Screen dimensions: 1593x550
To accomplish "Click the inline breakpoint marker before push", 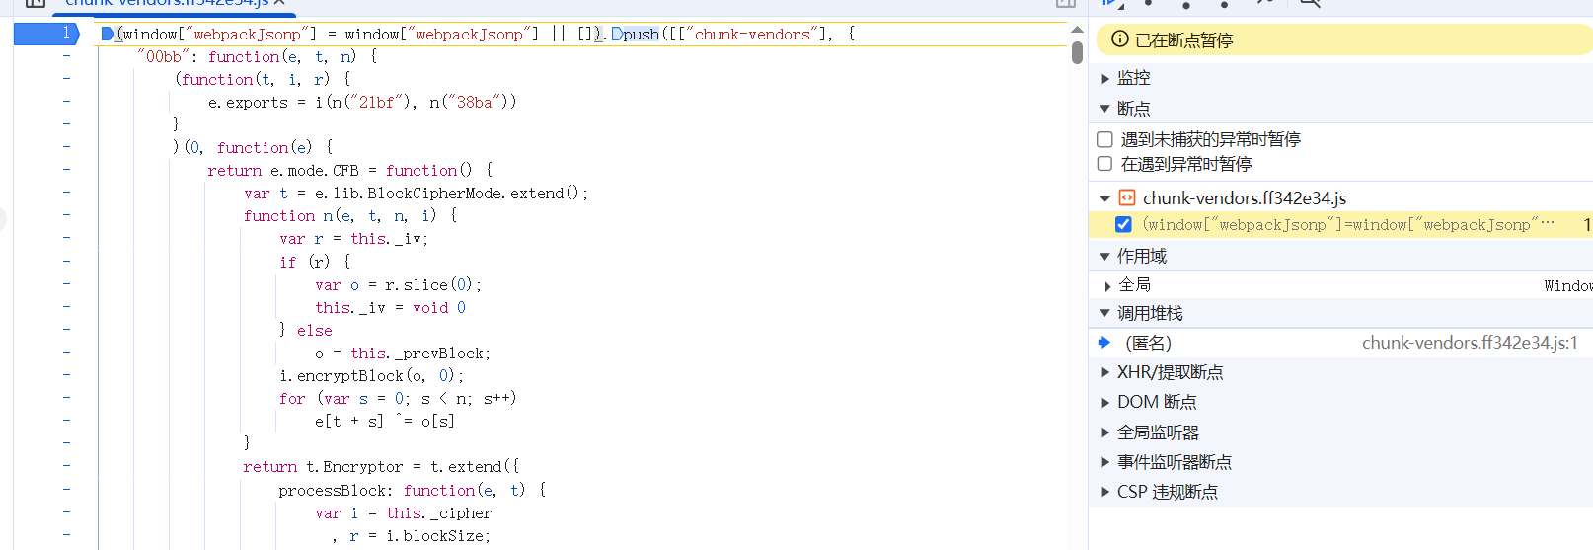I will point(617,35).
